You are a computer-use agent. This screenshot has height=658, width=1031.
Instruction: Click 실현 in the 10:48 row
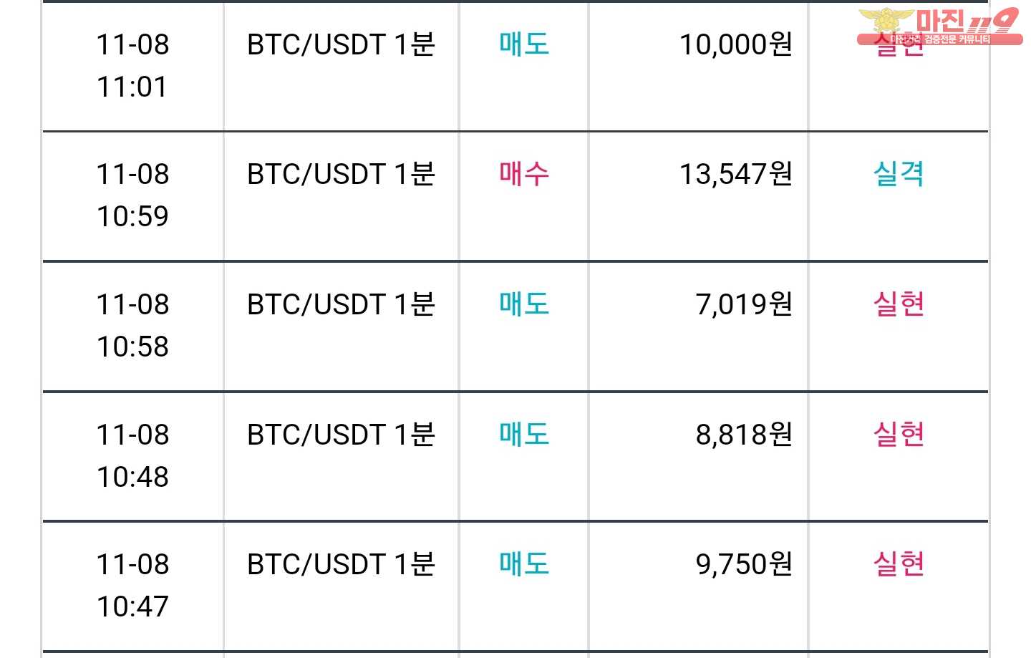pyautogui.click(x=899, y=435)
